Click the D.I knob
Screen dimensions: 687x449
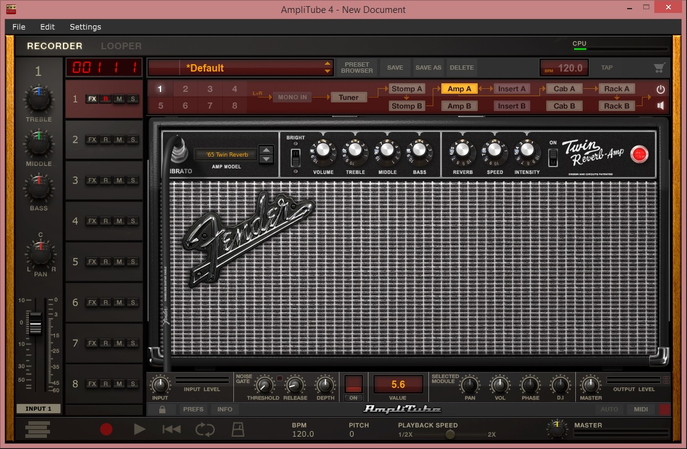tap(560, 385)
